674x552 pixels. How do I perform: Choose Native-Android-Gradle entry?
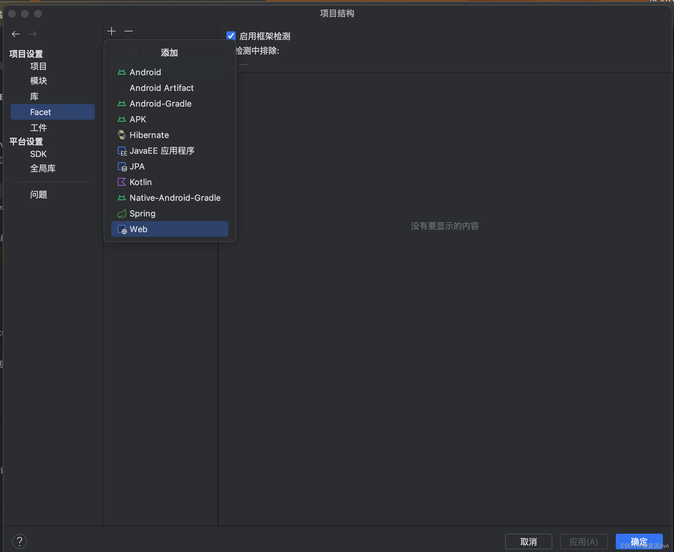(x=170, y=198)
